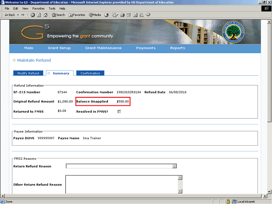This screenshot has width=272, height=204.
Task: Open the Payments navigation item
Action: pos(146,48)
